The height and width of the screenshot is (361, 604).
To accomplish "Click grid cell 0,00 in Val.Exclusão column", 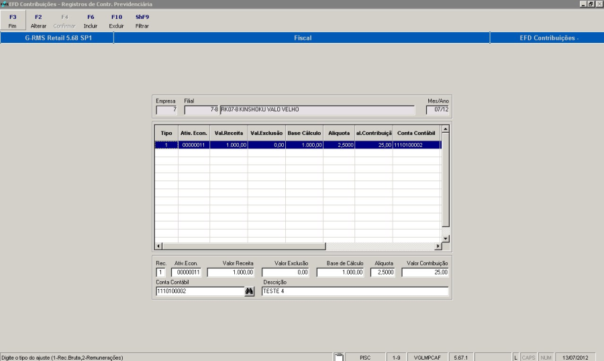I will tap(266, 145).
